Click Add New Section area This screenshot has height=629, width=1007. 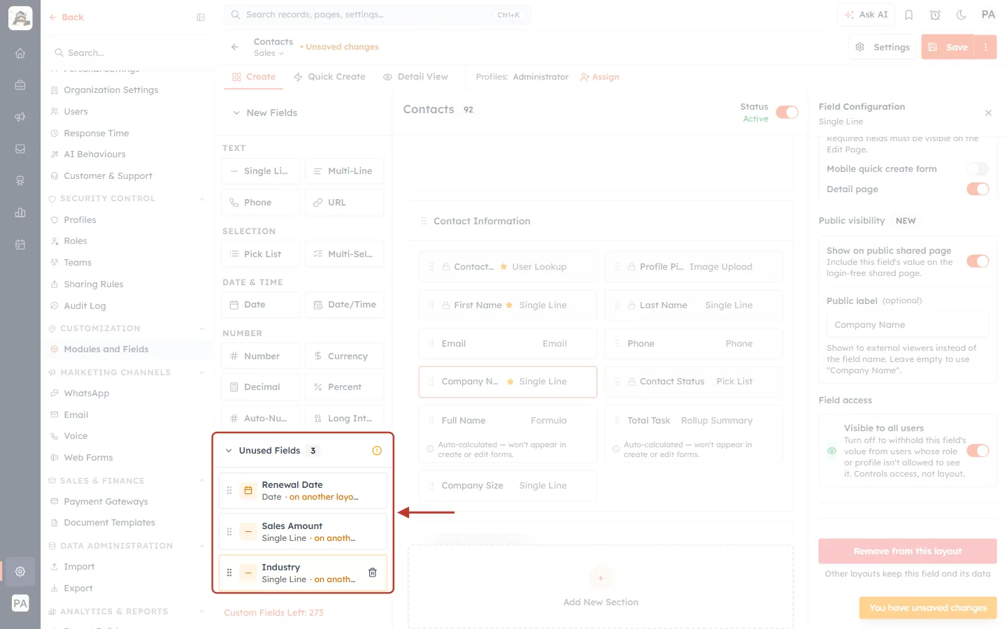pos(601,588)
